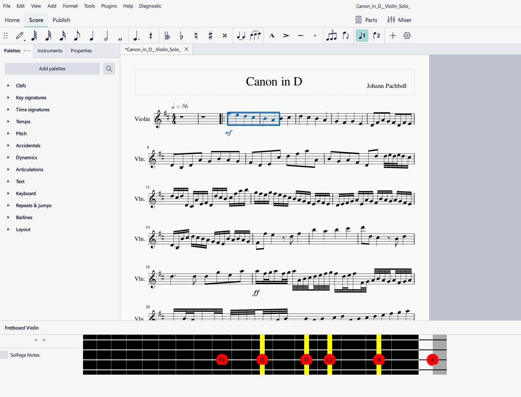Switch to the Publish tab
The image size is (521, 397).
[x=61, y=20]
